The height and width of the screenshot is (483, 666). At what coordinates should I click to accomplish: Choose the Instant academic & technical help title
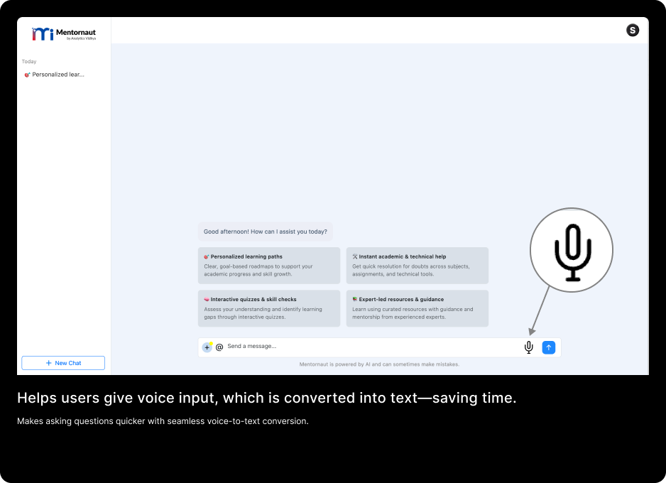(402, 256)
